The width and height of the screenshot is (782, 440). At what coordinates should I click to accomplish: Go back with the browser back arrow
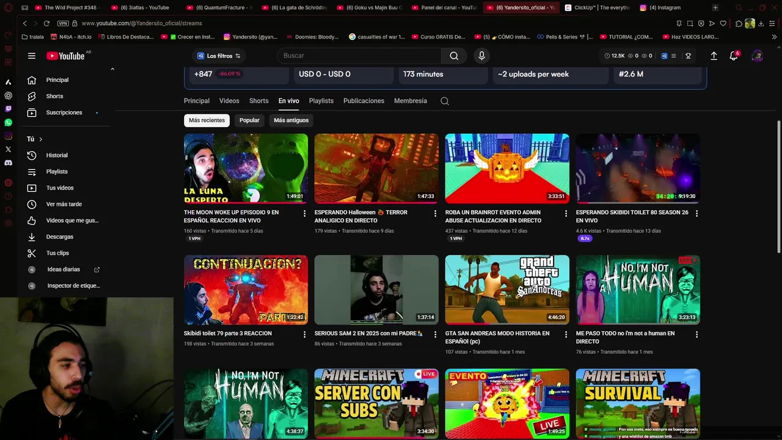coord(24,23)
